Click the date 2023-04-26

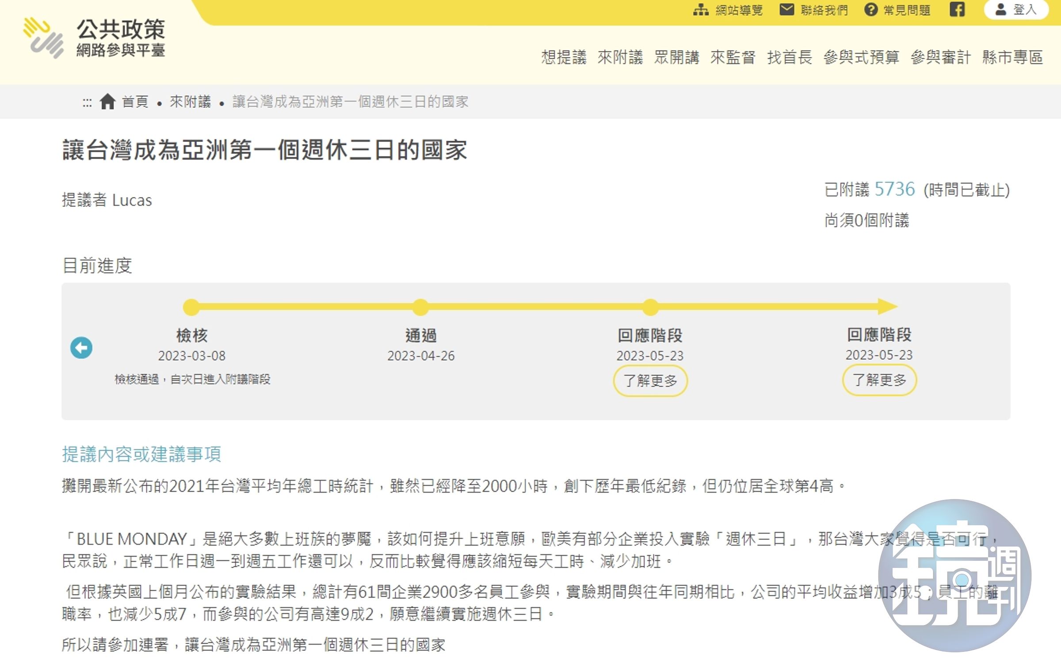(421, 356)
